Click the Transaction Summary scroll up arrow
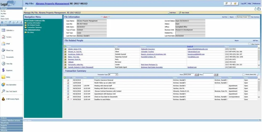This screenshot has width=262, height=132. coord(259,80)
